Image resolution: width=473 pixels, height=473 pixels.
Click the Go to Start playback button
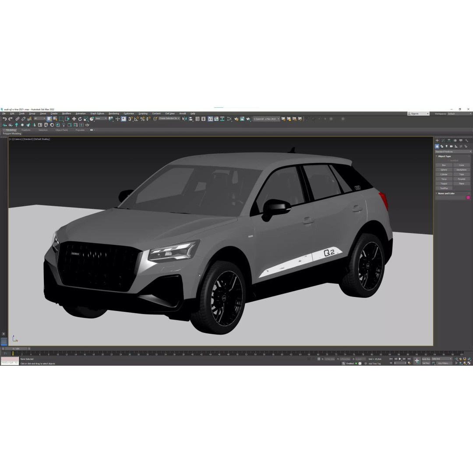click(391, 359)
